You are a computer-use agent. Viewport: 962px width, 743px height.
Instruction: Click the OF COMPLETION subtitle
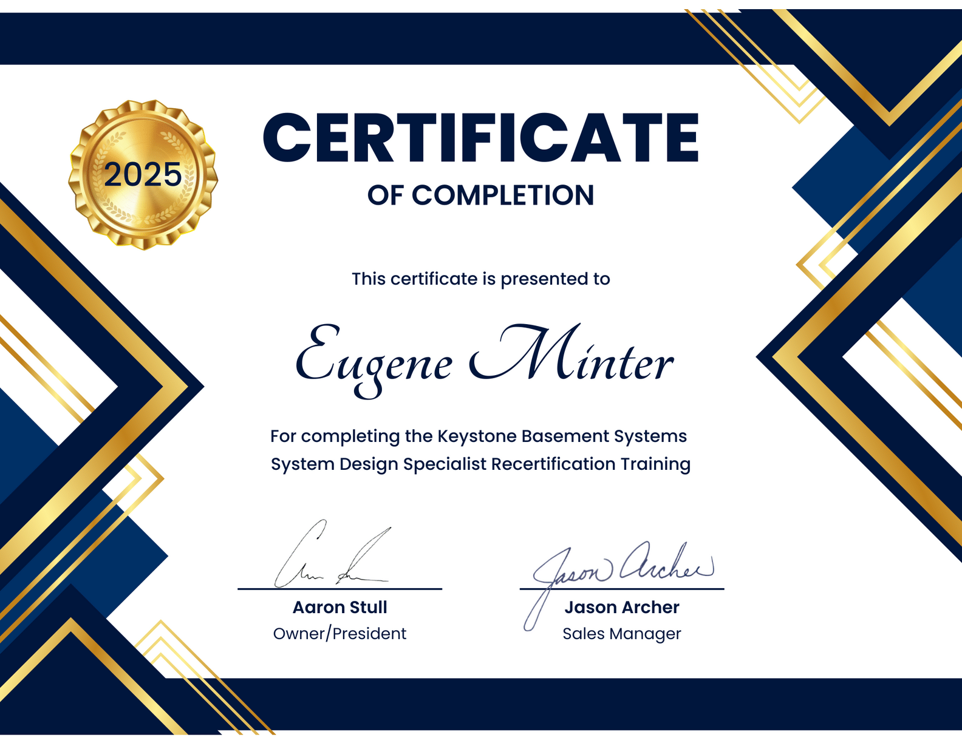click(480, 195)
